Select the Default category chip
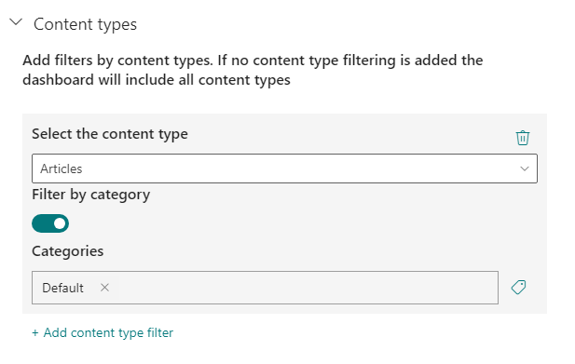The height and width of the screenshot is (364, 575). tap(63, 288)
